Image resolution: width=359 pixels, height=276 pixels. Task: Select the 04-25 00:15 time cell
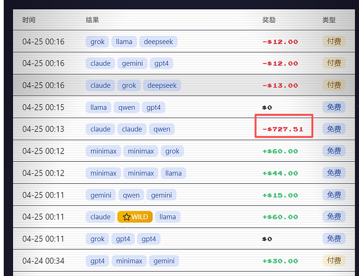pos(43,107)
